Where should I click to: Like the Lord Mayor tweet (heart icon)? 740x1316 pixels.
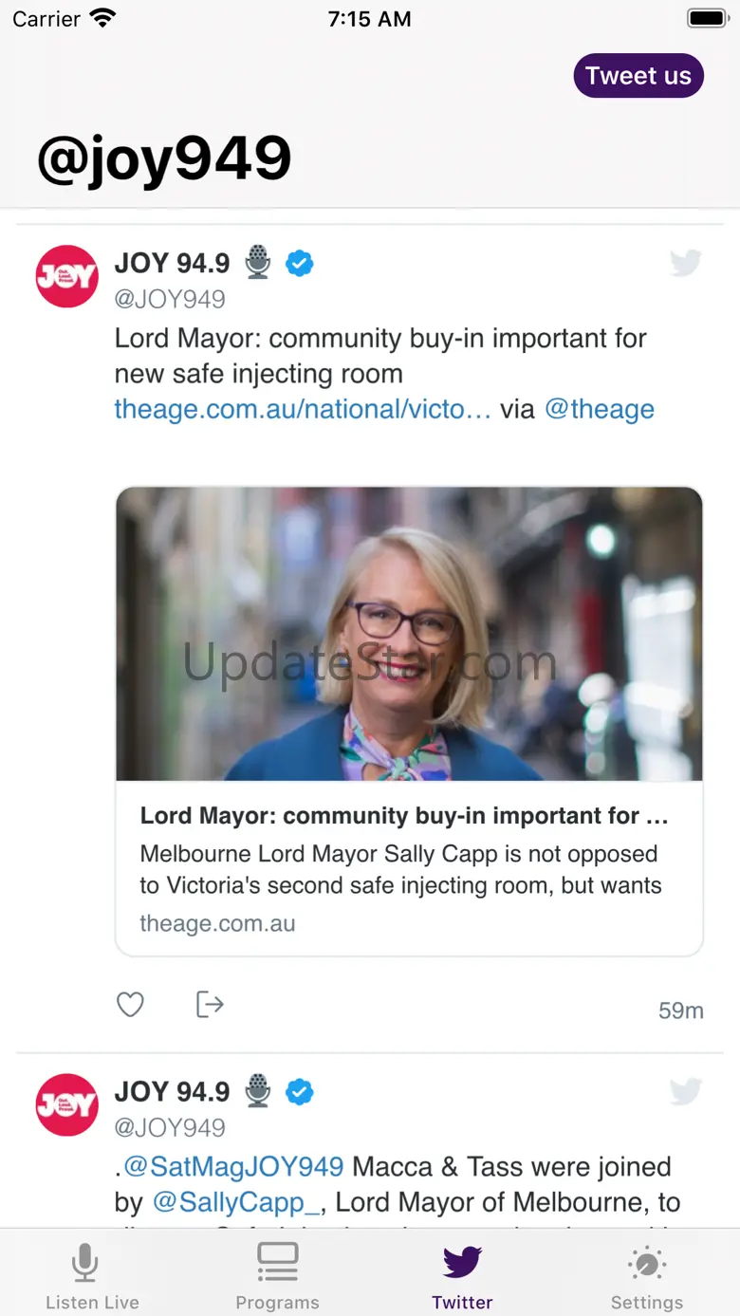point(130,1005)
